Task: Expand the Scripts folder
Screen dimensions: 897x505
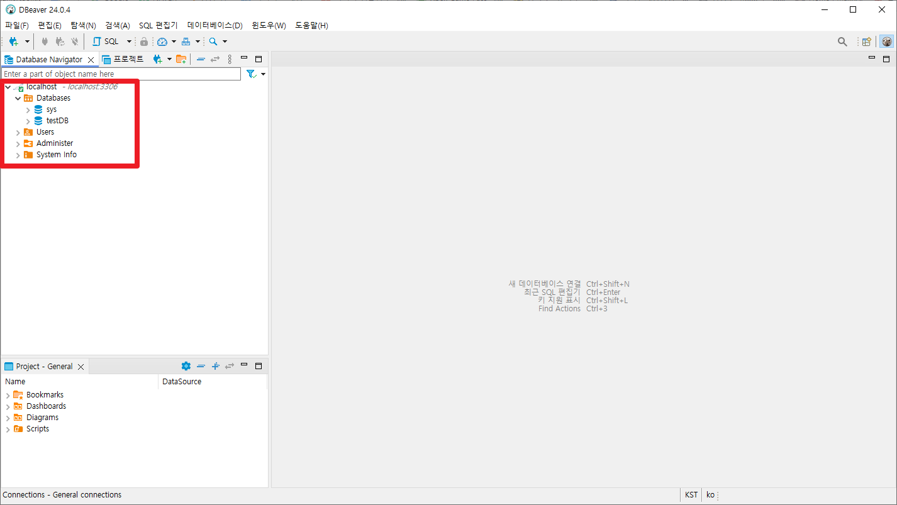Action: coord(8,429)
